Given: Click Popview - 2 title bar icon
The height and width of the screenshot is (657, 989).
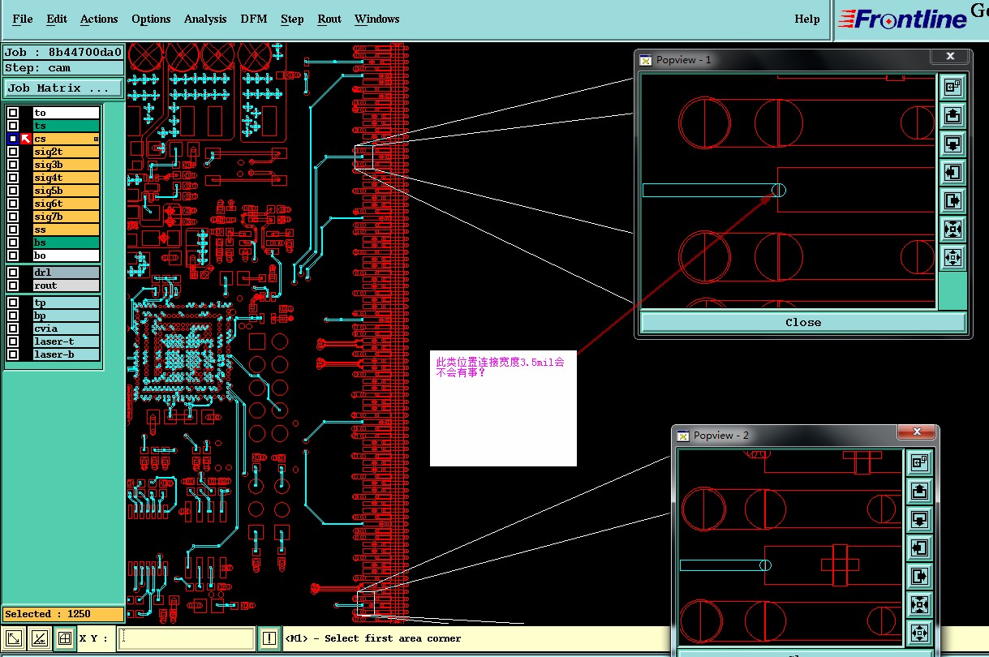Looking at the screenshot, I should coord(683,436).
